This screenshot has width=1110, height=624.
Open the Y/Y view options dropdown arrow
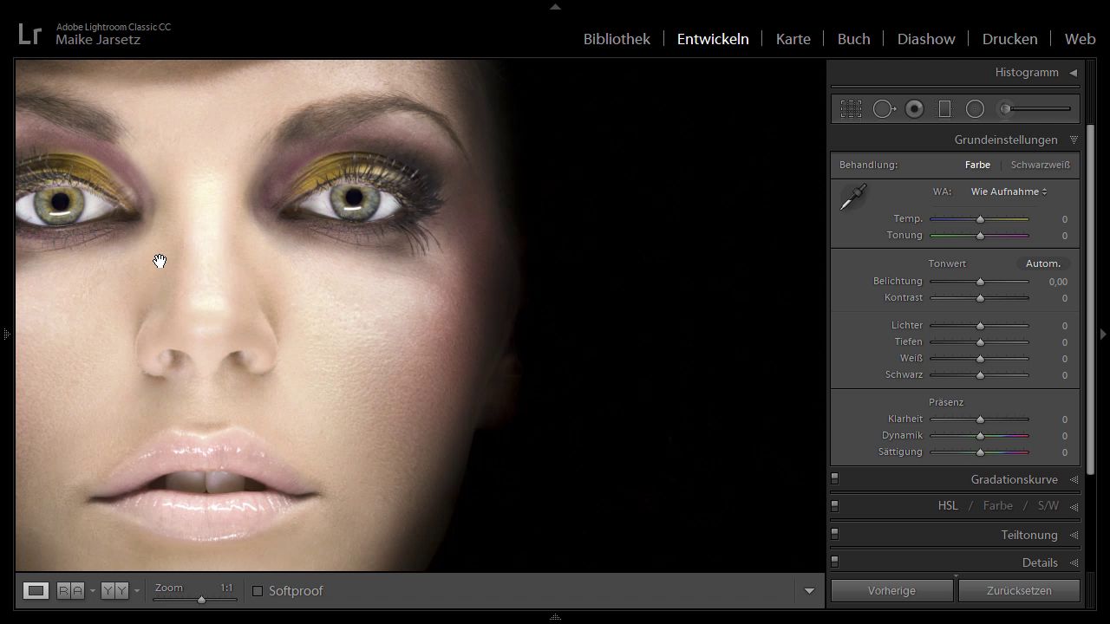pos(137,591)
